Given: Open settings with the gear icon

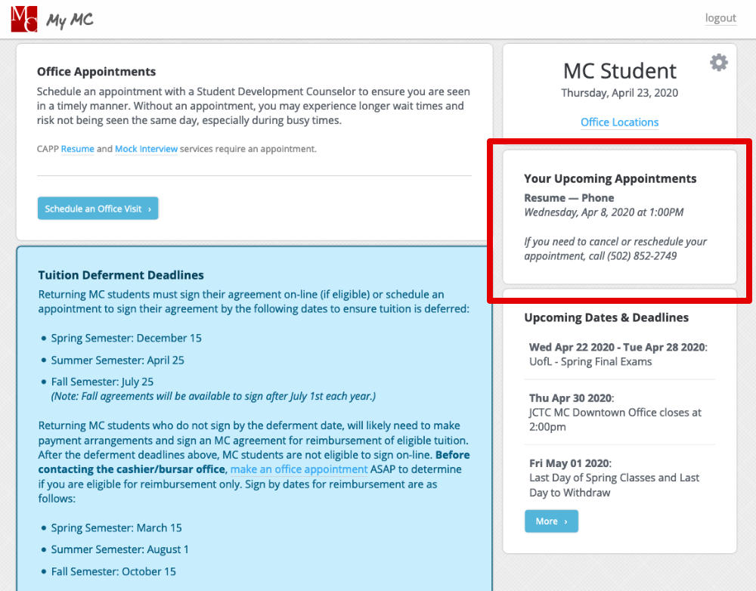Looking at the screenshot, I should coord(719,63).
